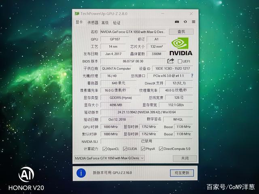This screenshot has height=194, width=259.
Task: Click the screenshot camera icon
Action: tap(177, 22)
